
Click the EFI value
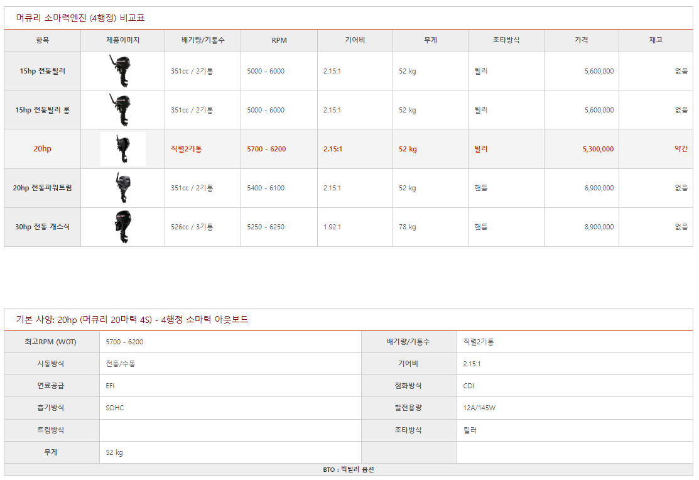point(110,385)
